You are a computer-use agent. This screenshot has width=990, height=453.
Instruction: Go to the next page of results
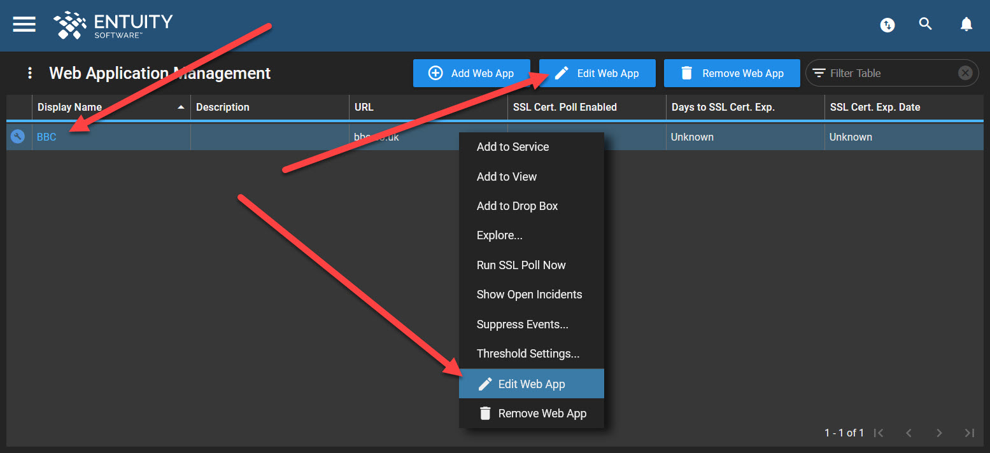tap(939, 433)
